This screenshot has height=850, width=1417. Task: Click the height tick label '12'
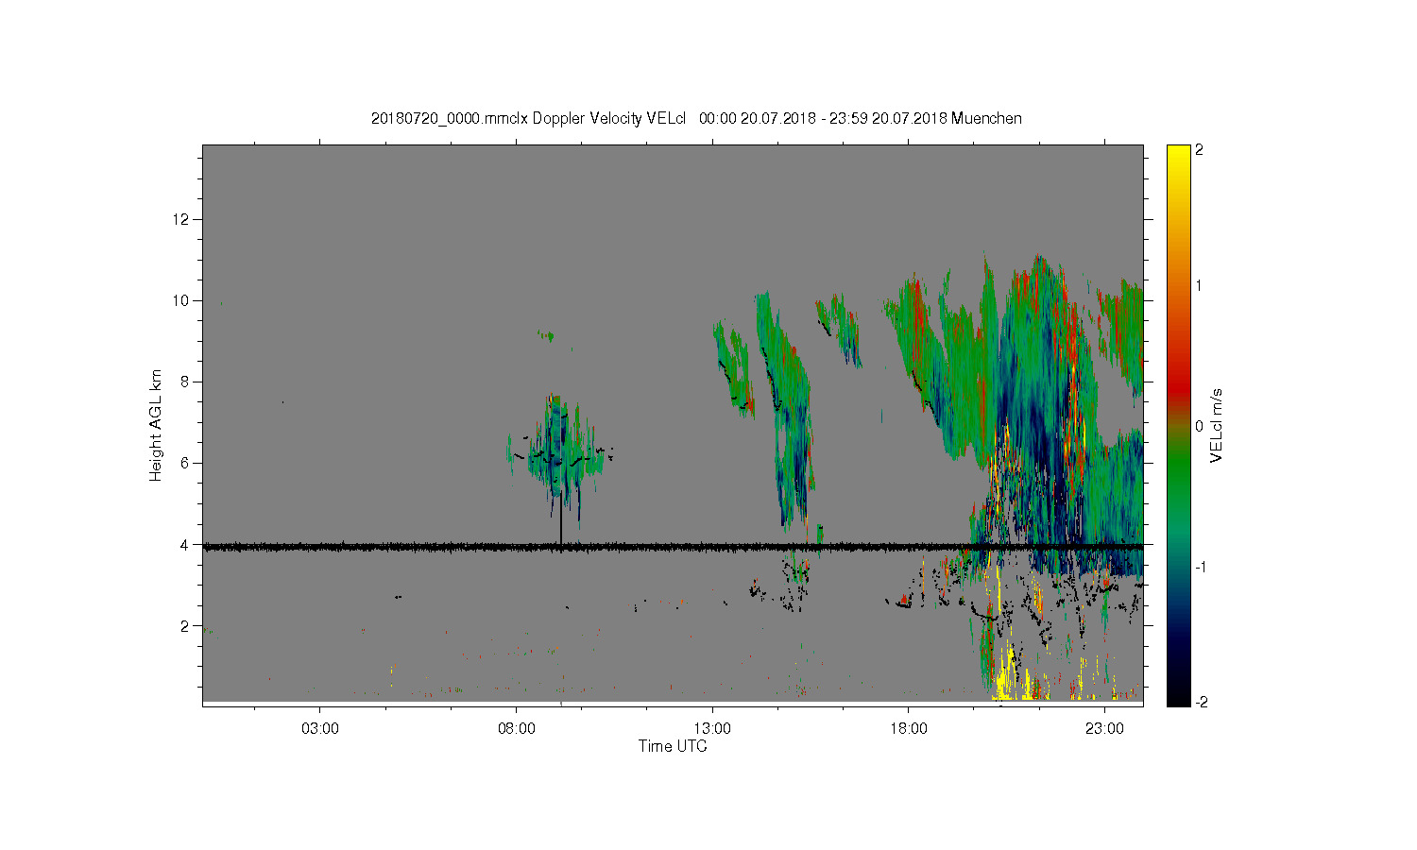click(x=182, y=219)
